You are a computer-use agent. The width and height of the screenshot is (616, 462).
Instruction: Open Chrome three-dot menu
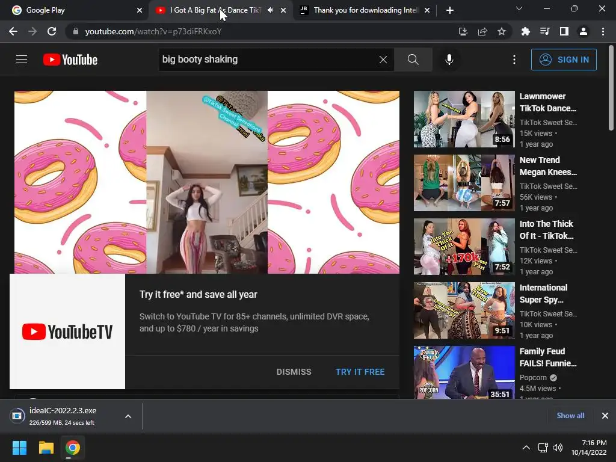click(603, 31)
